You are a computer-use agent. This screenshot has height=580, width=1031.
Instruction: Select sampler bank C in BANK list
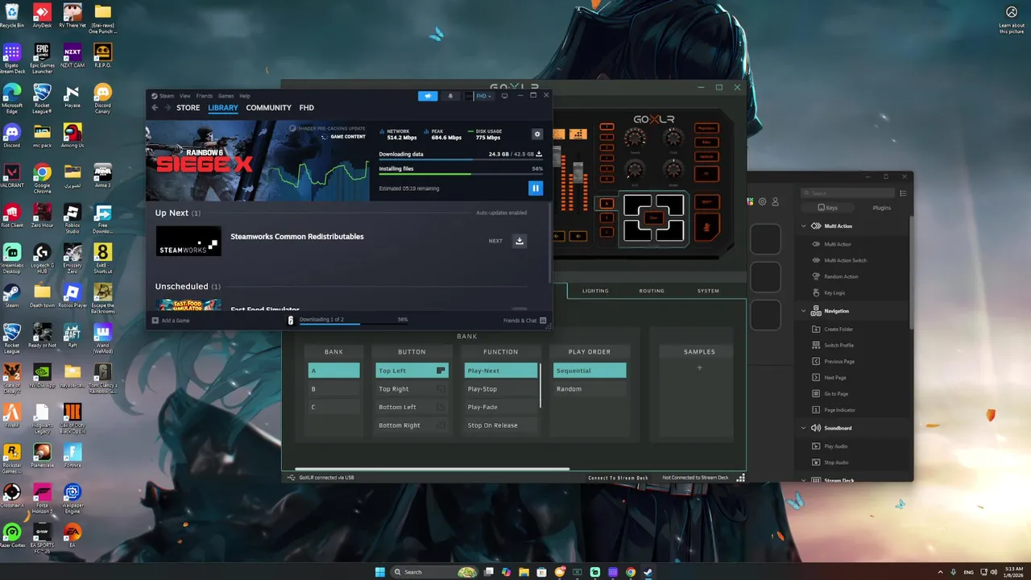(x=333, y=407)
